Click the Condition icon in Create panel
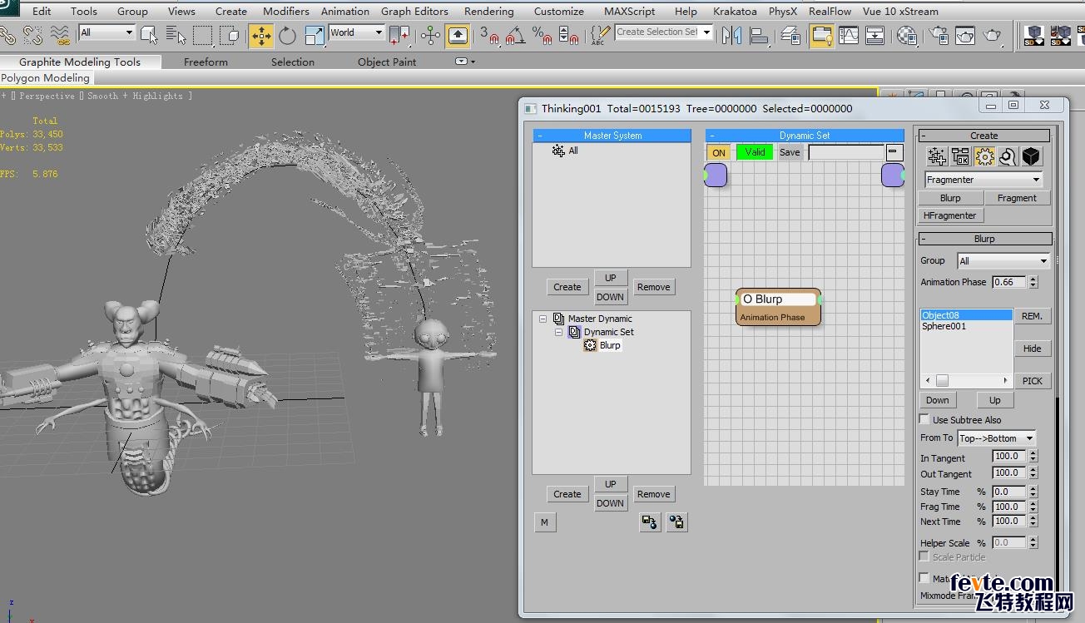The width and height of the screenshot is (1085, 623). pyautogui.click(x=961, y=156)
